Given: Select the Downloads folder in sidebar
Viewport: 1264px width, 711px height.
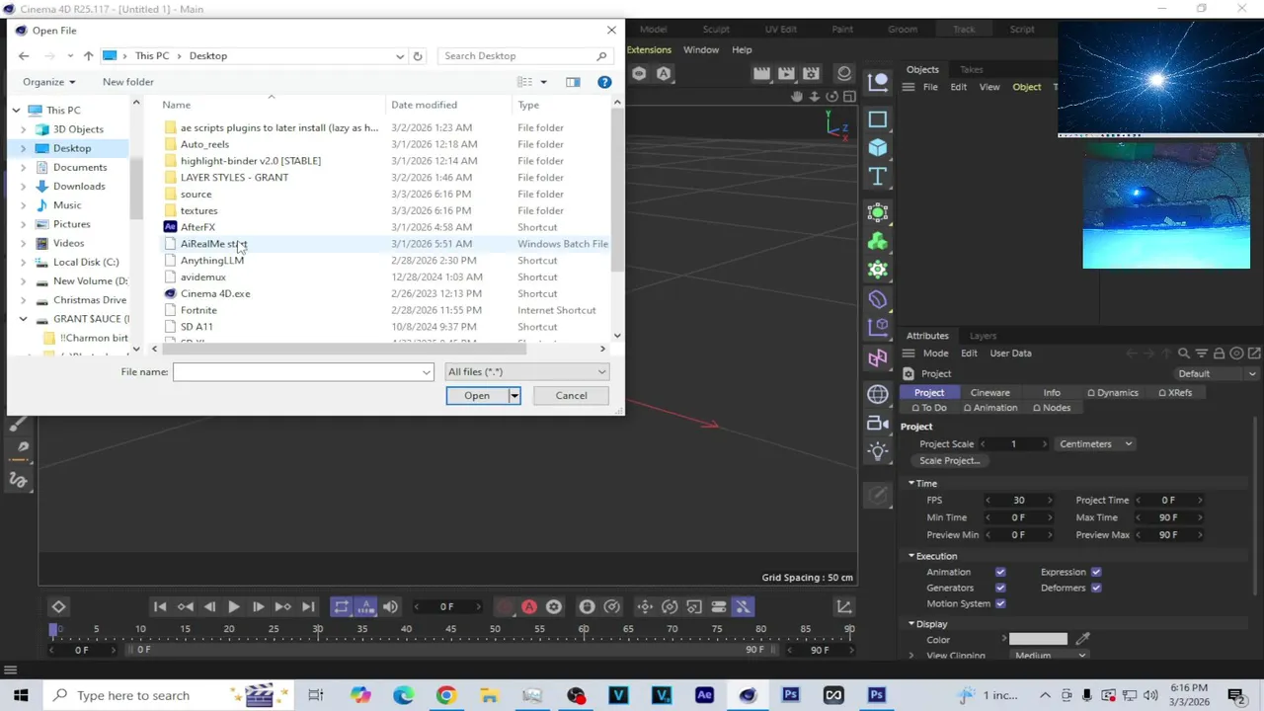Looking at the screenshot, I should point(79,186).
